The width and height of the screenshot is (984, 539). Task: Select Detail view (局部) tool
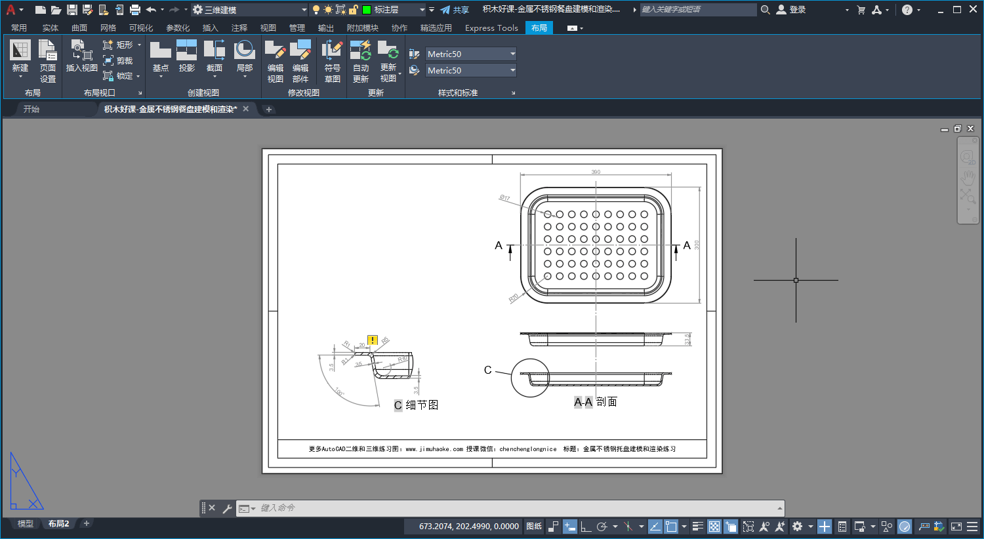click(x=244, y=51)
